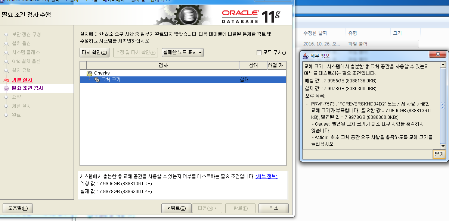Click the 검사 column header

pyautogui.click(x=163, y=66)
